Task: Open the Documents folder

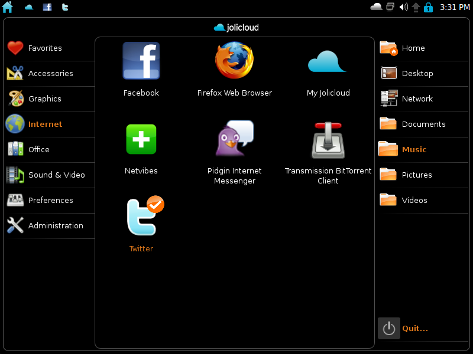Action: click(x=423, y=124)
